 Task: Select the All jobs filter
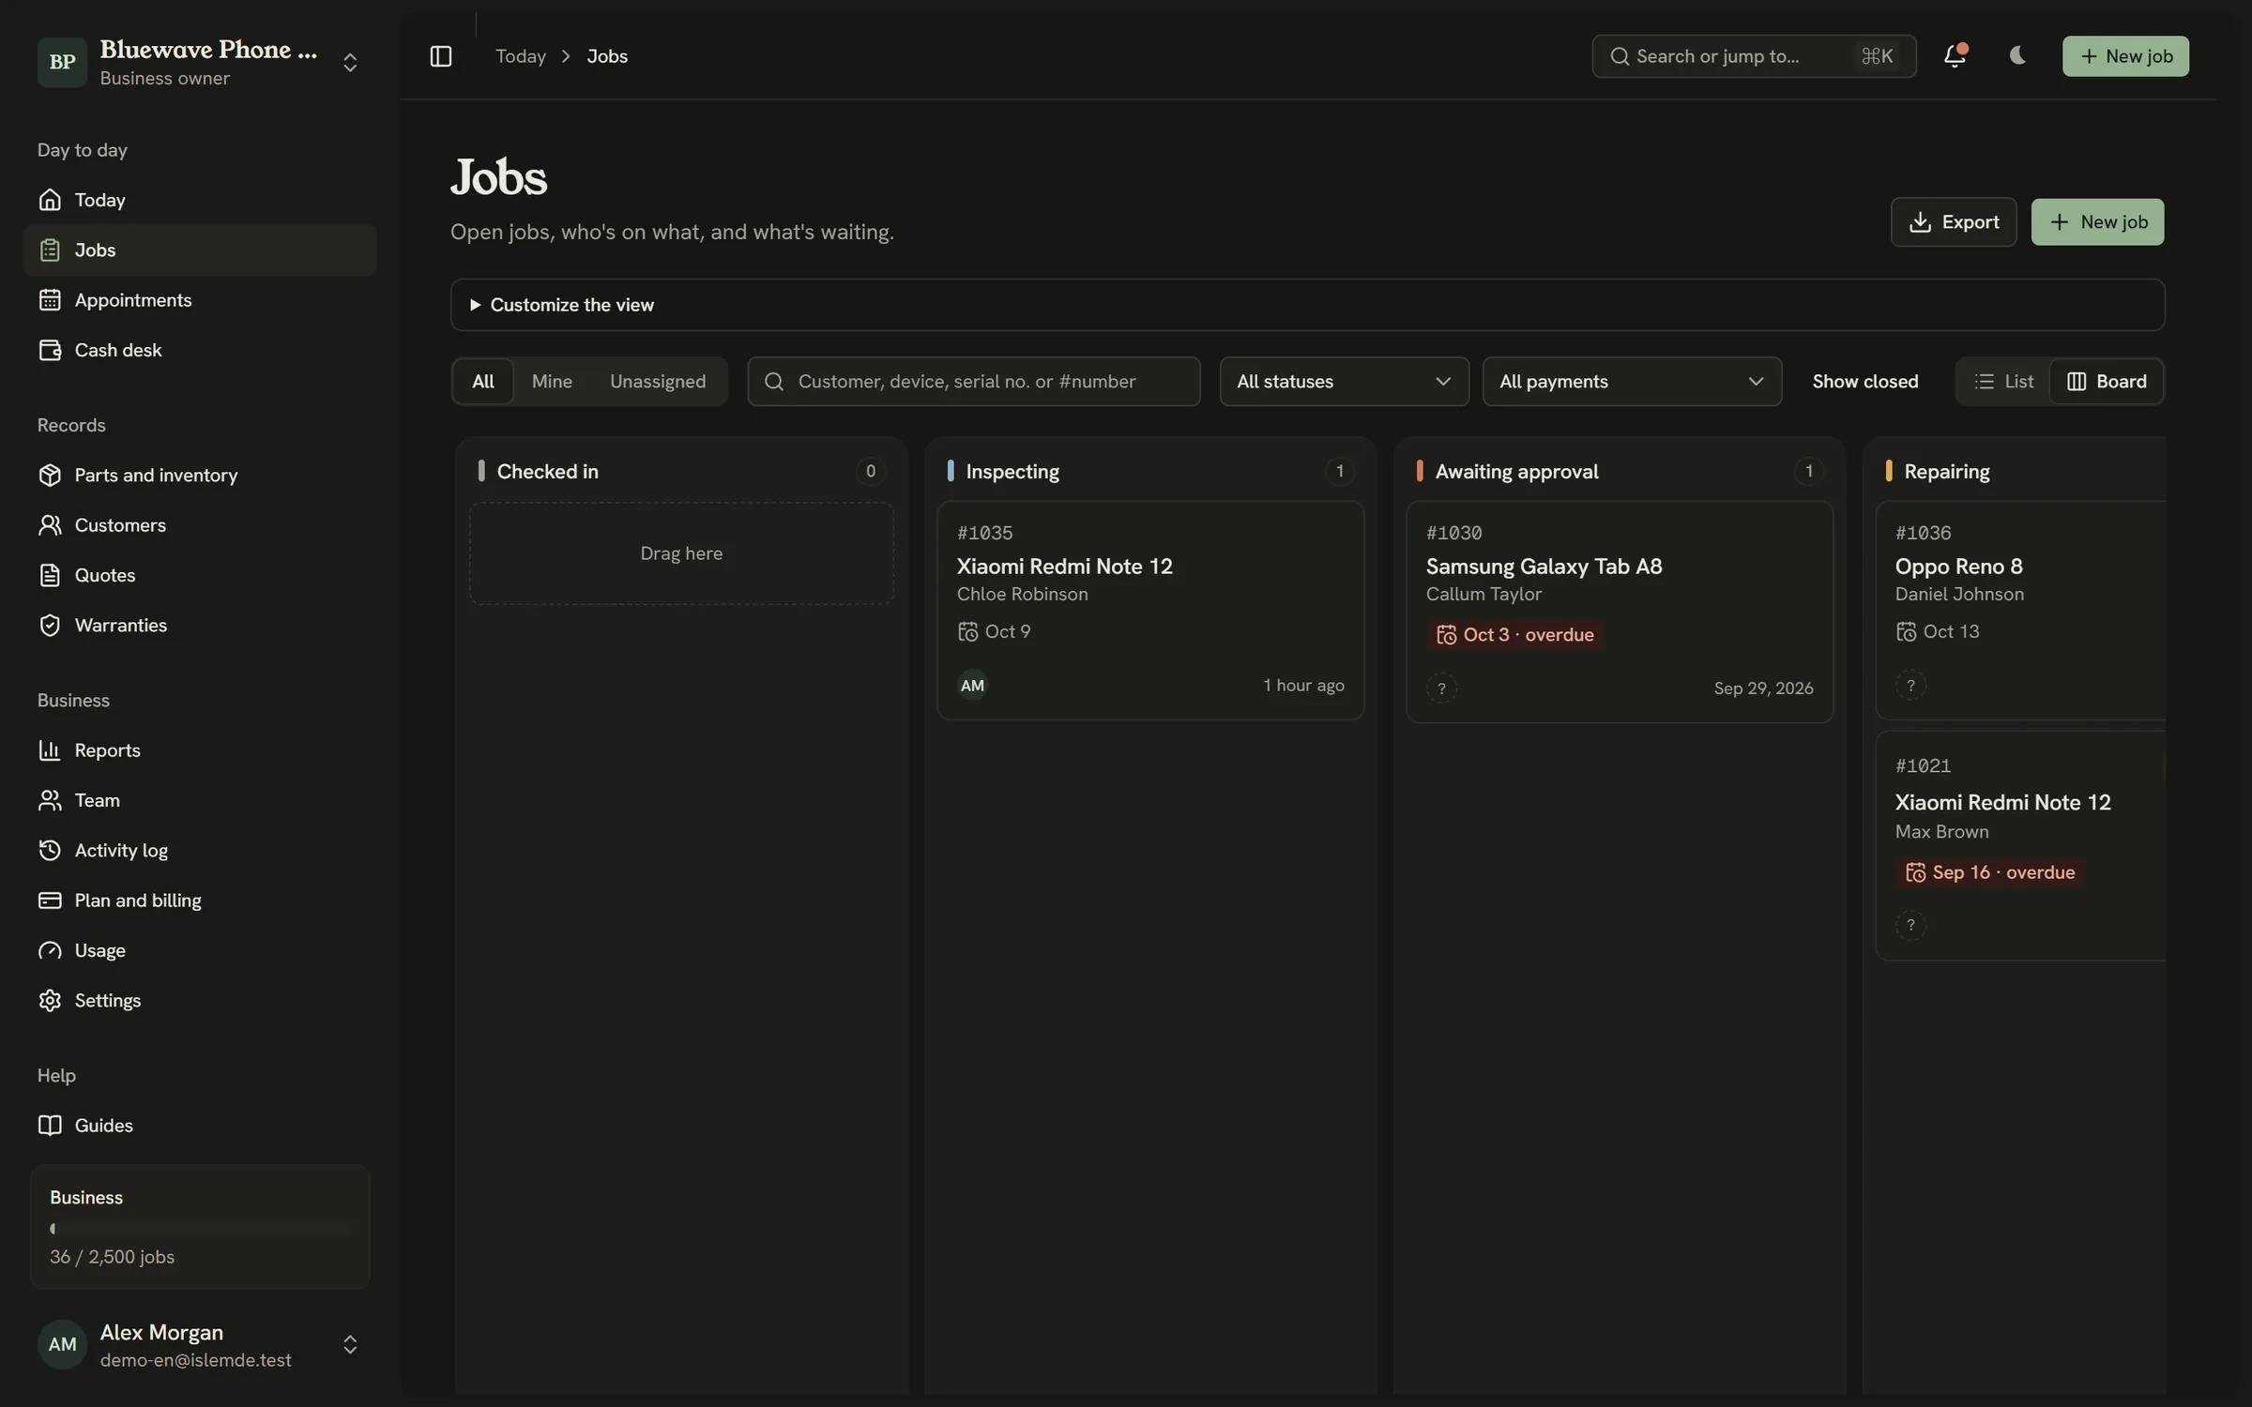coord(483,382)
